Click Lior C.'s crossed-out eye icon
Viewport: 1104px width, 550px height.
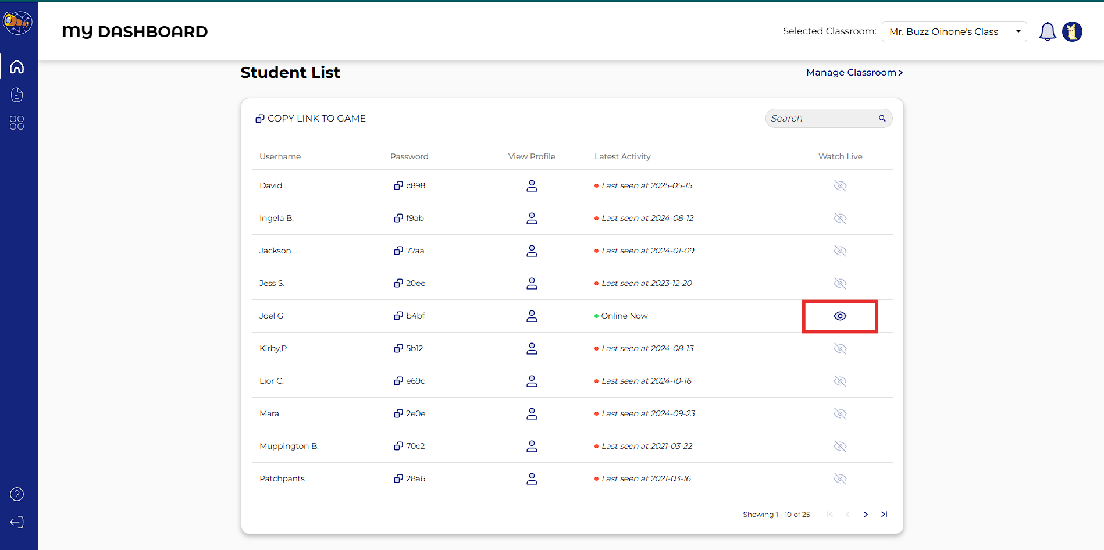click(840, 381)
